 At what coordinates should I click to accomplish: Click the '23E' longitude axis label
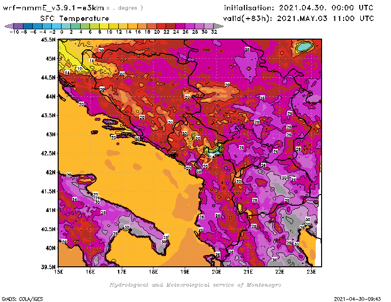click(311, 272)
